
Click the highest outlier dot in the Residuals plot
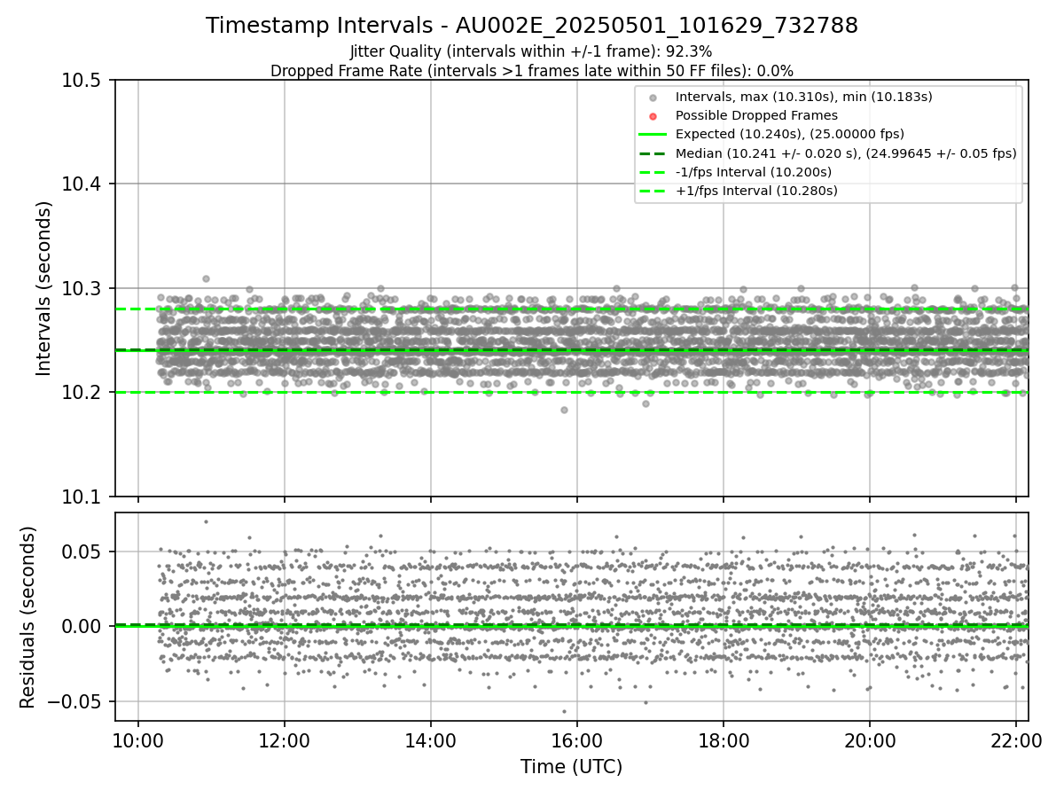coord(206,521)
